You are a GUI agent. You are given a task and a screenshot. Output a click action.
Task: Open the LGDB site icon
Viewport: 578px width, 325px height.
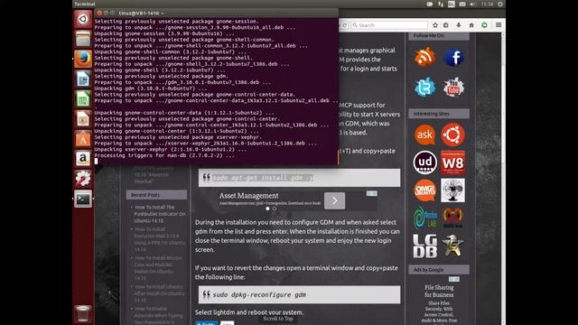[x=424, y=246]
